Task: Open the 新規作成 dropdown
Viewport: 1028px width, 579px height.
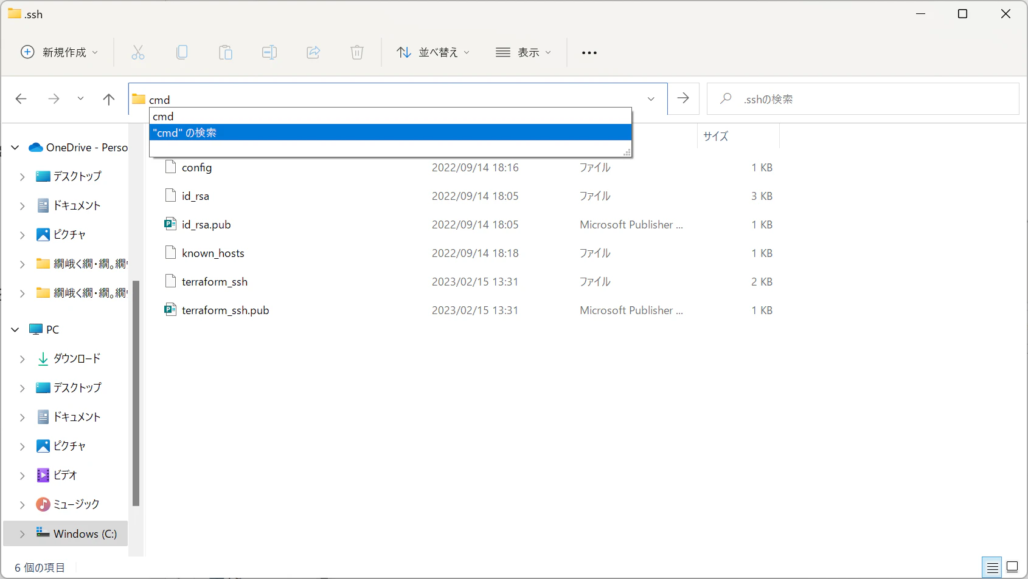Action: (59, 52)
